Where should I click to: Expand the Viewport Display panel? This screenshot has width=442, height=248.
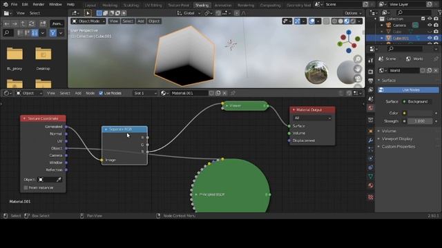(379, 139)
